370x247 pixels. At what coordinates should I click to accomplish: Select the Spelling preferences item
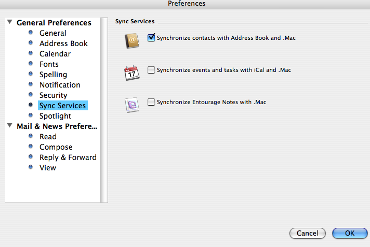tap(54, 75)
